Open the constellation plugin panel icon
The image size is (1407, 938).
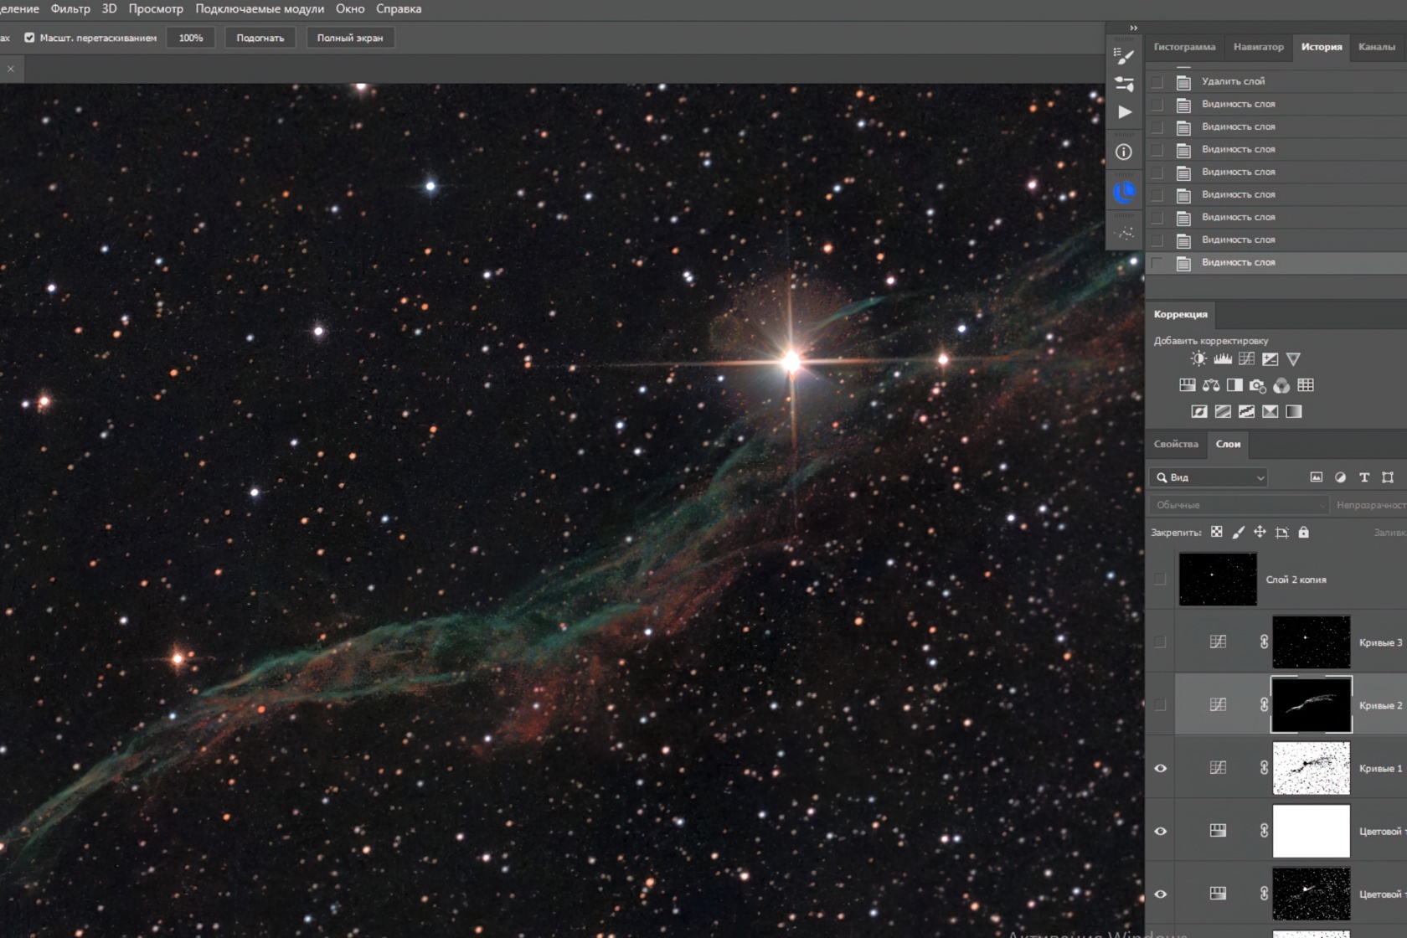(1125, 234)
